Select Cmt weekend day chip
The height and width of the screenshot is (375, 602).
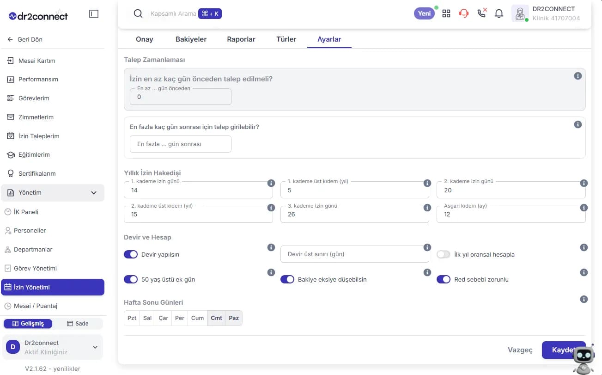click(x=216, y=318)
